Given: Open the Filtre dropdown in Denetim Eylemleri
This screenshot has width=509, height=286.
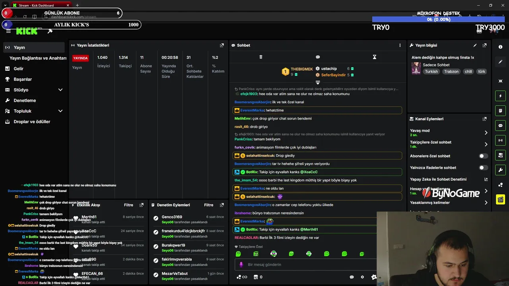Looking at the screenshot, I should 209,205.
